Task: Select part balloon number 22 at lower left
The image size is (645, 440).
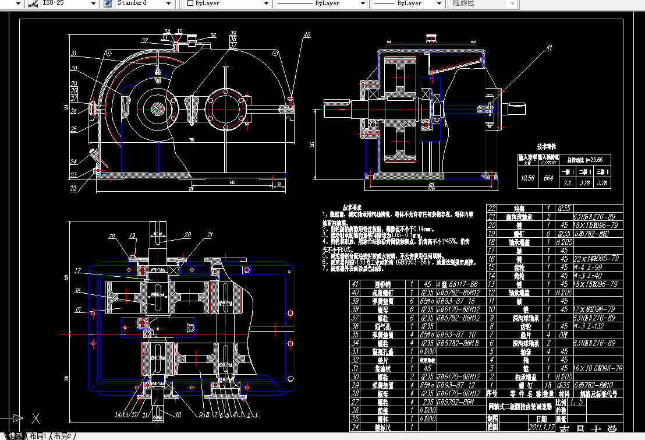Action: click(73, 188)
